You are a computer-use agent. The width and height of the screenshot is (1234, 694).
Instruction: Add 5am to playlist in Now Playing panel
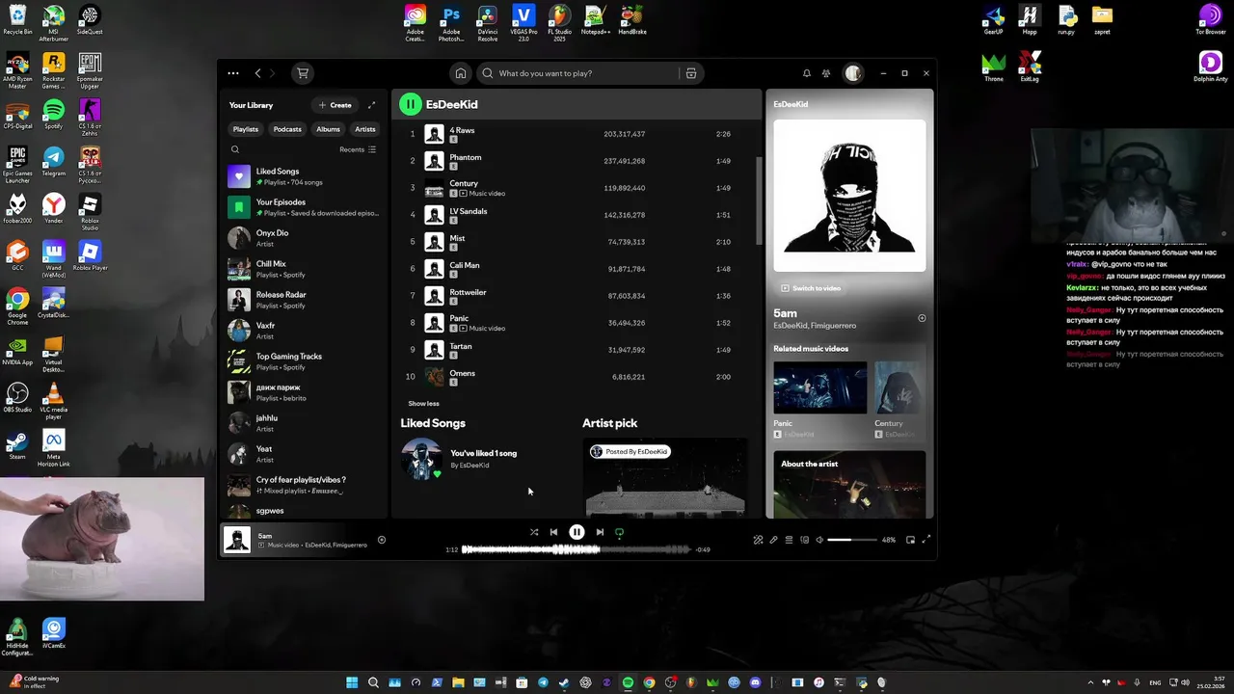[922, 318]
